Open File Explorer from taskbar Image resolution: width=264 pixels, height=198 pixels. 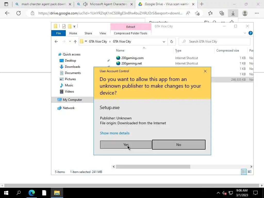point(57,193)
